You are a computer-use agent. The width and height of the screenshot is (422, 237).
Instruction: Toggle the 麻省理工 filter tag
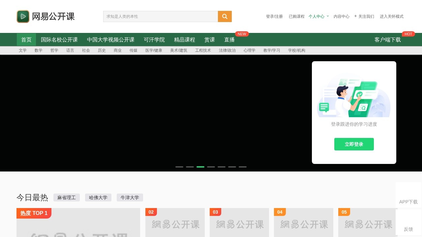pos(67,197)
